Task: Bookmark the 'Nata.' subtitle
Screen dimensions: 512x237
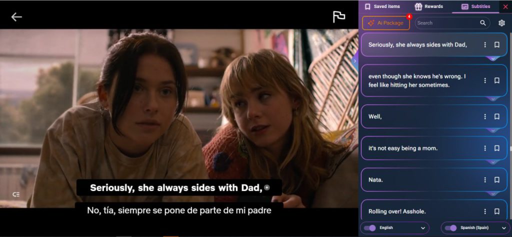Action: coord(497,180)
